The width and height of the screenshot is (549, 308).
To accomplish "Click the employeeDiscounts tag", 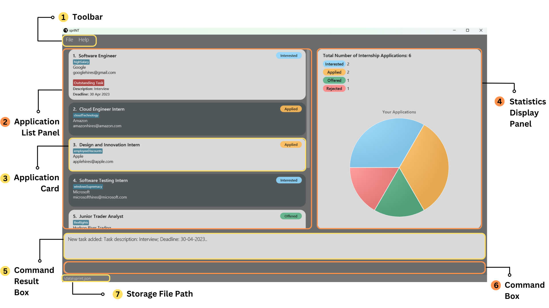I will 87,151.
